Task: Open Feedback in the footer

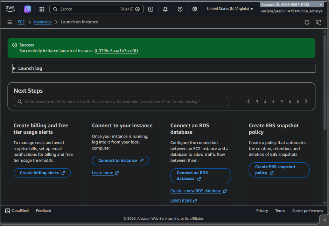Action: (43, 211)
